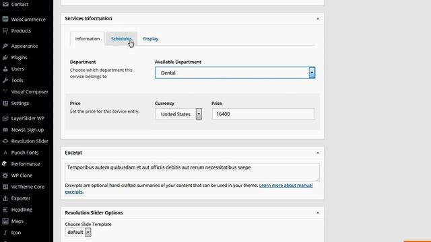Click the Users icon in sidebar
The width and height of the screenshot is (431, 242).
coord(5,69)
